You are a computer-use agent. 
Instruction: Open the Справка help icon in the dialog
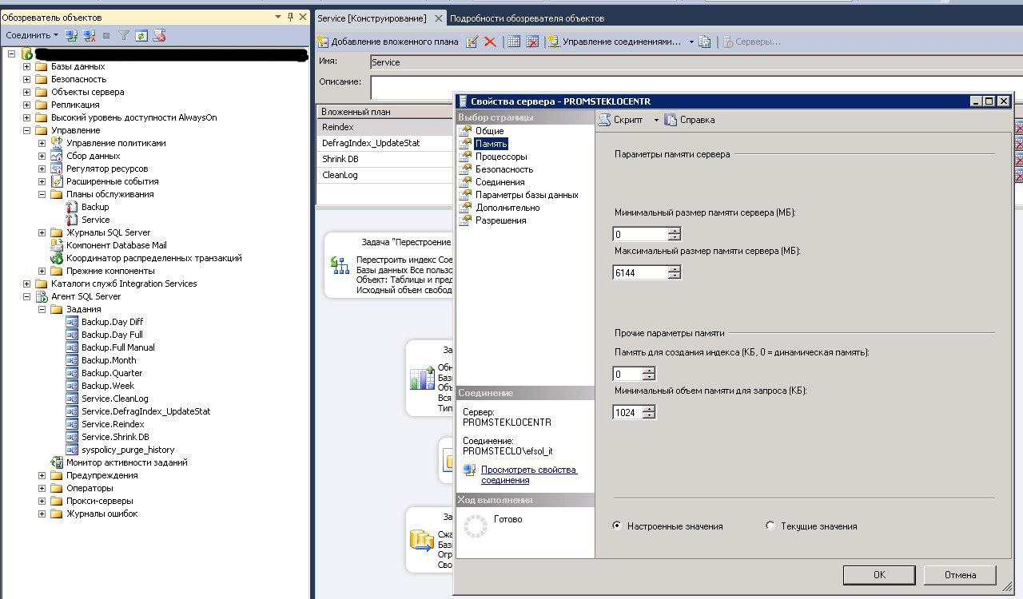click(x=691, y=120)
